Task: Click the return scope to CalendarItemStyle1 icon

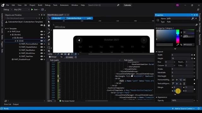Action: coord(6,22)
